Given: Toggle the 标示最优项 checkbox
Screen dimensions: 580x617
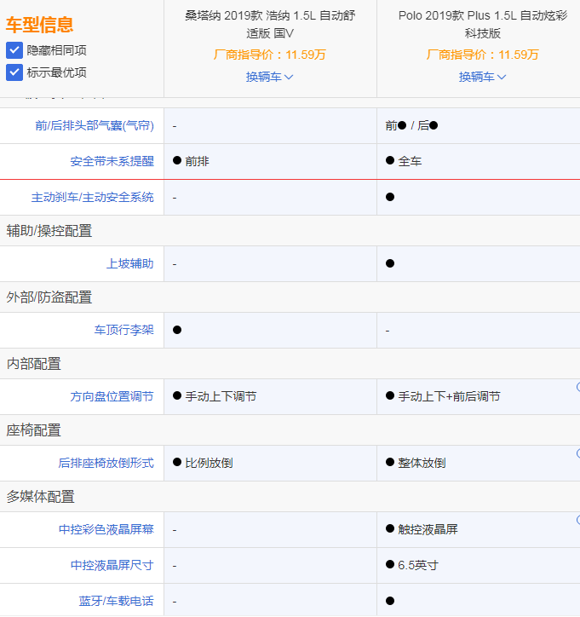Looking at the screenshot, I should (14, 72).
